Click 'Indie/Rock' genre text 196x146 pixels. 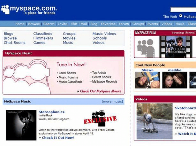pos(46,115)
